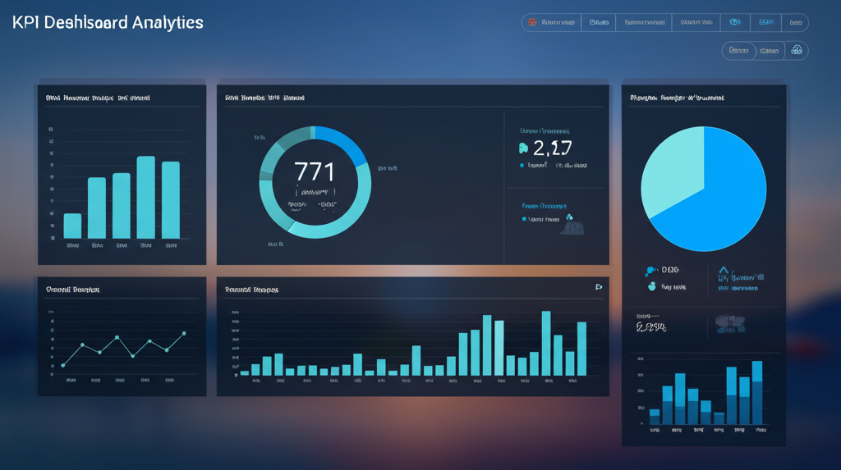Click the red globe icon in top toolbar
The height and width of the screenshot is (470, 841).
tap(533, 23)
